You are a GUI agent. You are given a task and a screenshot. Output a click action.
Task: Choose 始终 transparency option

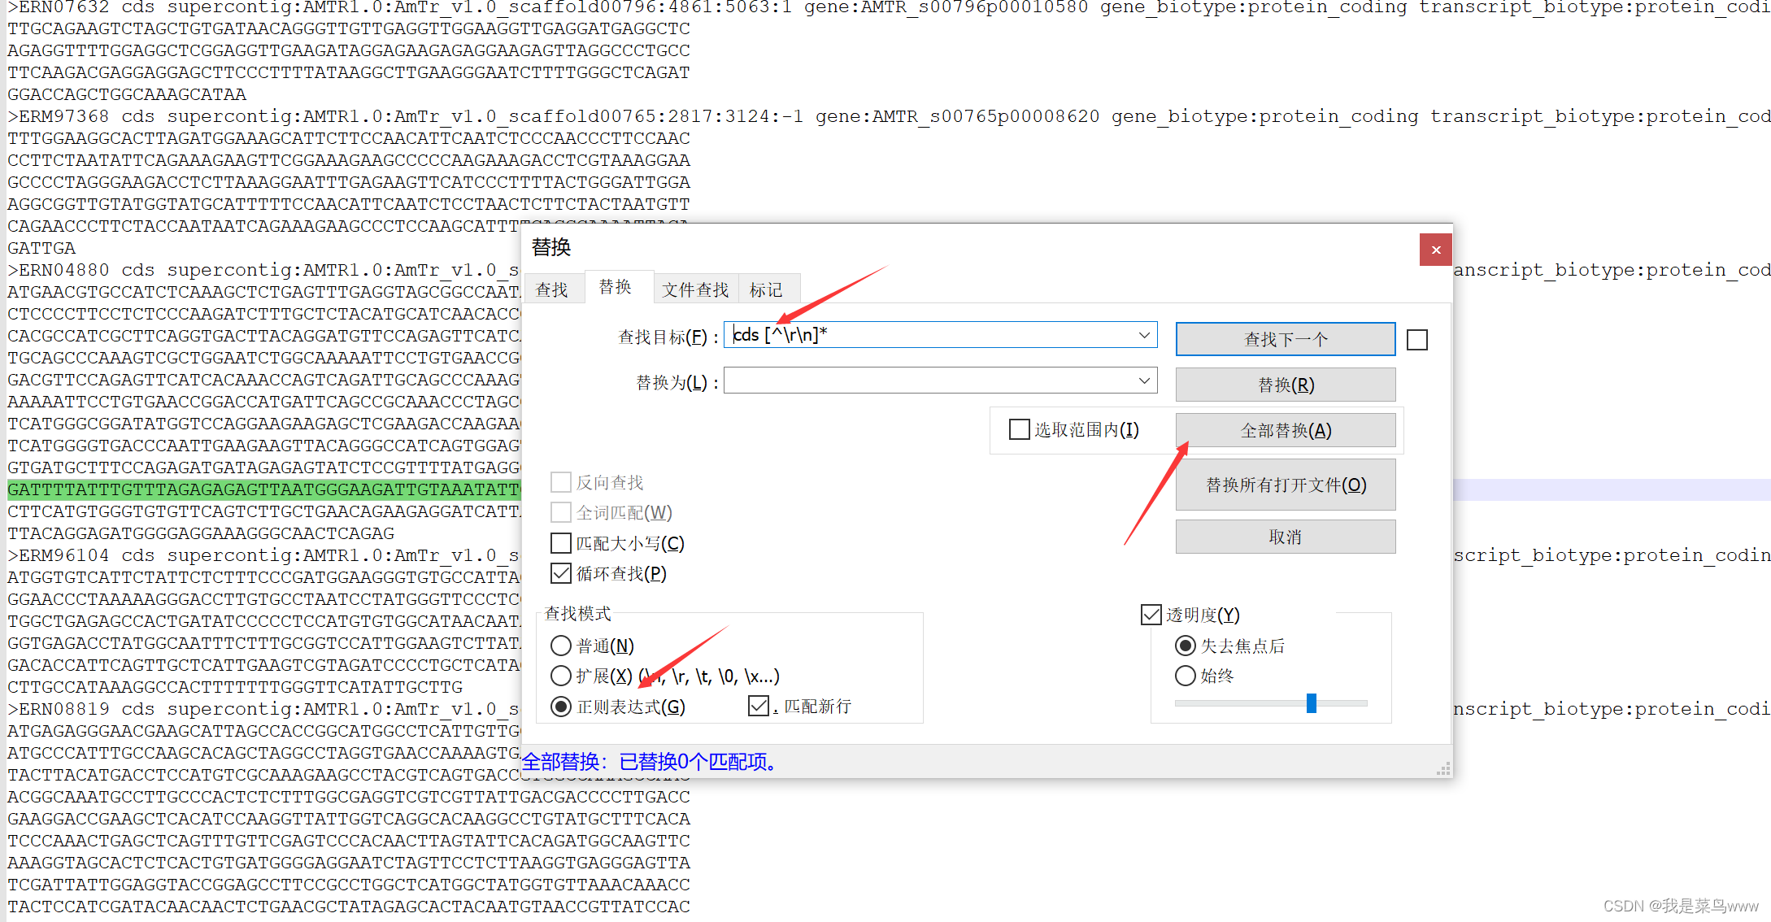point(1186,676)
